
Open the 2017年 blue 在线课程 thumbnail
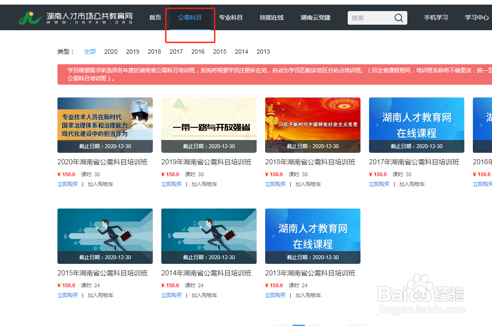click(x=417, y=125)
